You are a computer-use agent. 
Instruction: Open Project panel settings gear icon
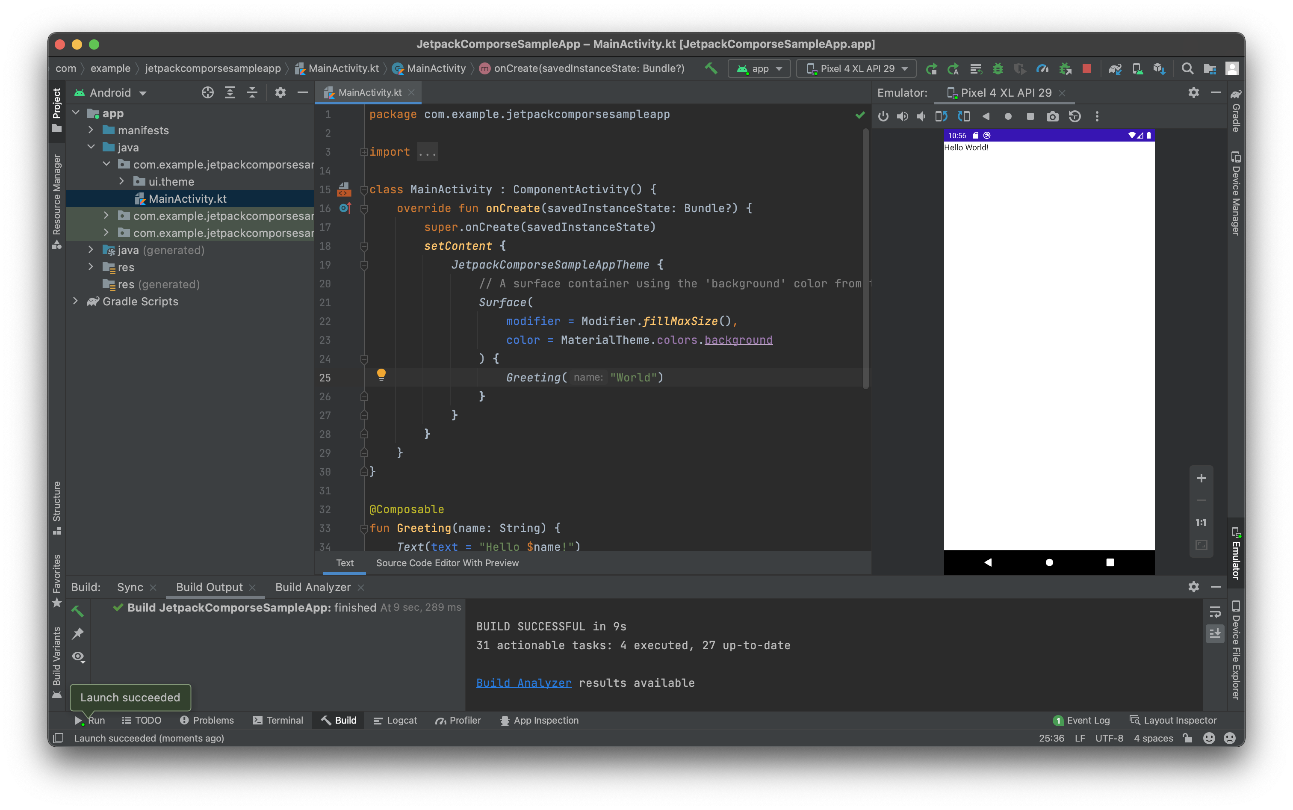click(x=280, y=93)
